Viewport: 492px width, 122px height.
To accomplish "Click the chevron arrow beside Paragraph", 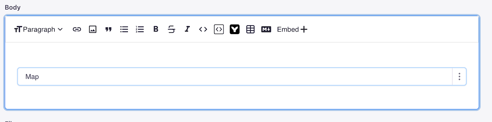I will (60, 29).
